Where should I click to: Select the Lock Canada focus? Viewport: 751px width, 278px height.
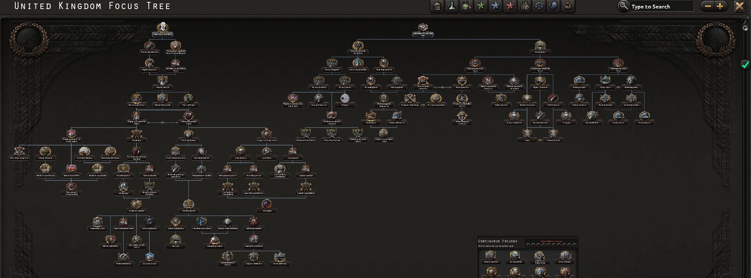[292, 153]
